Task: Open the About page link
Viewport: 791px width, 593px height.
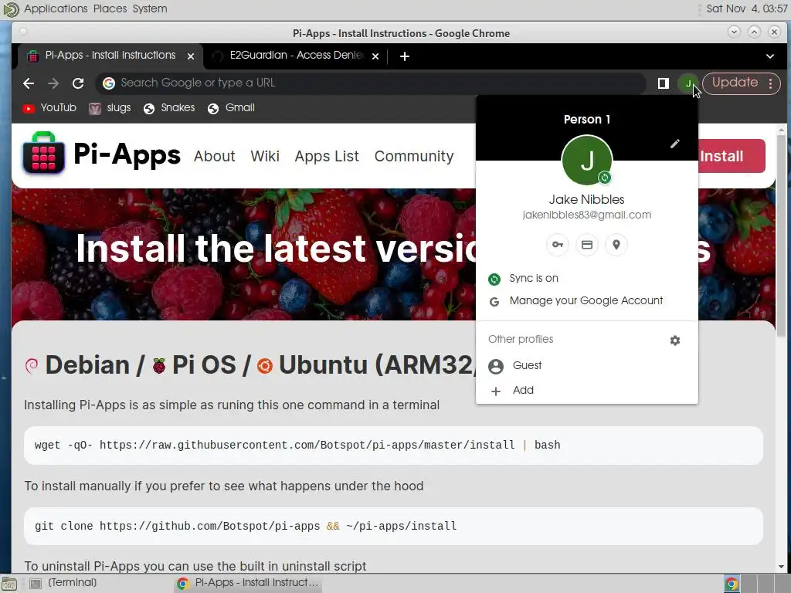Action: 215,156
